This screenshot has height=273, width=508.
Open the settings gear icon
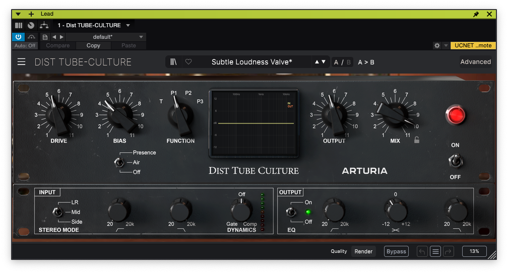pos(437,46)
